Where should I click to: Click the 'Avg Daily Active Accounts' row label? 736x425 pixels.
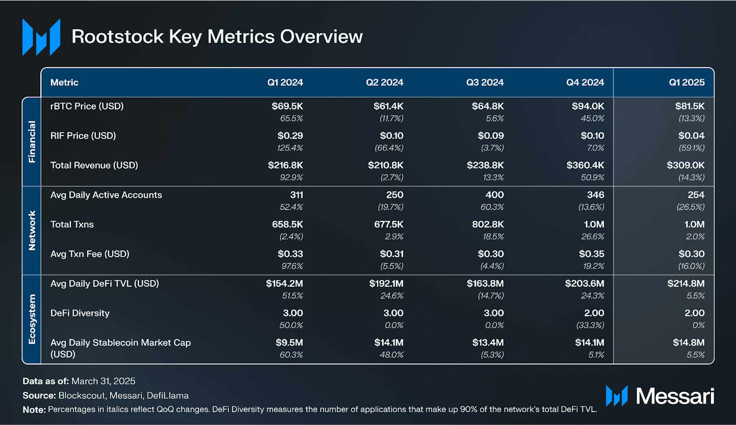click(x=106, y=195)
